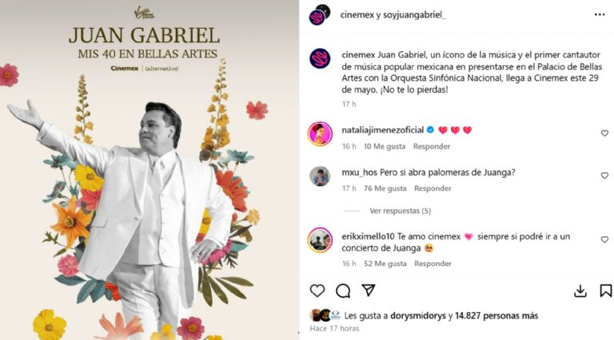Open nataliajimenezoficial's profile avatar
Viewport: 614px width, 340px height.
pyautogui.click(x=320, y=133)
